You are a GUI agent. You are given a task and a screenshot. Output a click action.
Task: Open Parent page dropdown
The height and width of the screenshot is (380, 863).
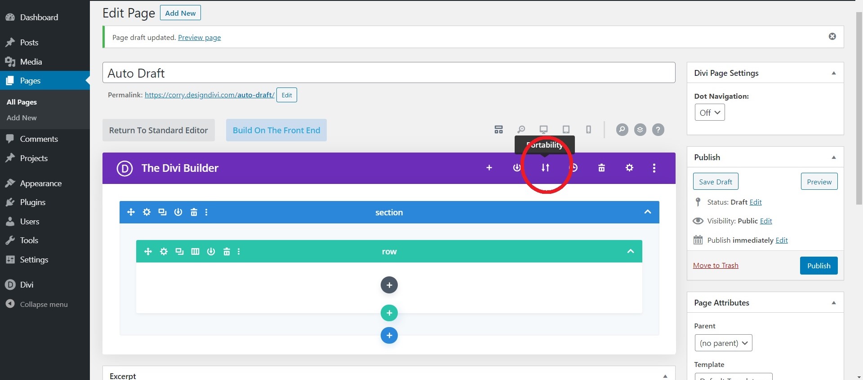coord(723,343)
